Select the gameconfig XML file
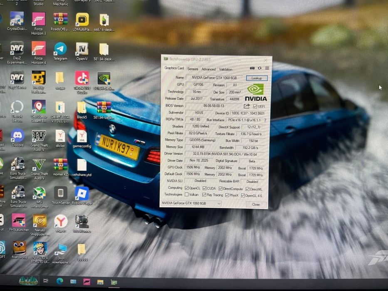The height and width of the screenshot is (291, 388). click(82, 139)
